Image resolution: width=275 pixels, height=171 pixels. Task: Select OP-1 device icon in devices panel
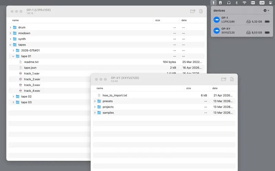(x=217, y=20)
